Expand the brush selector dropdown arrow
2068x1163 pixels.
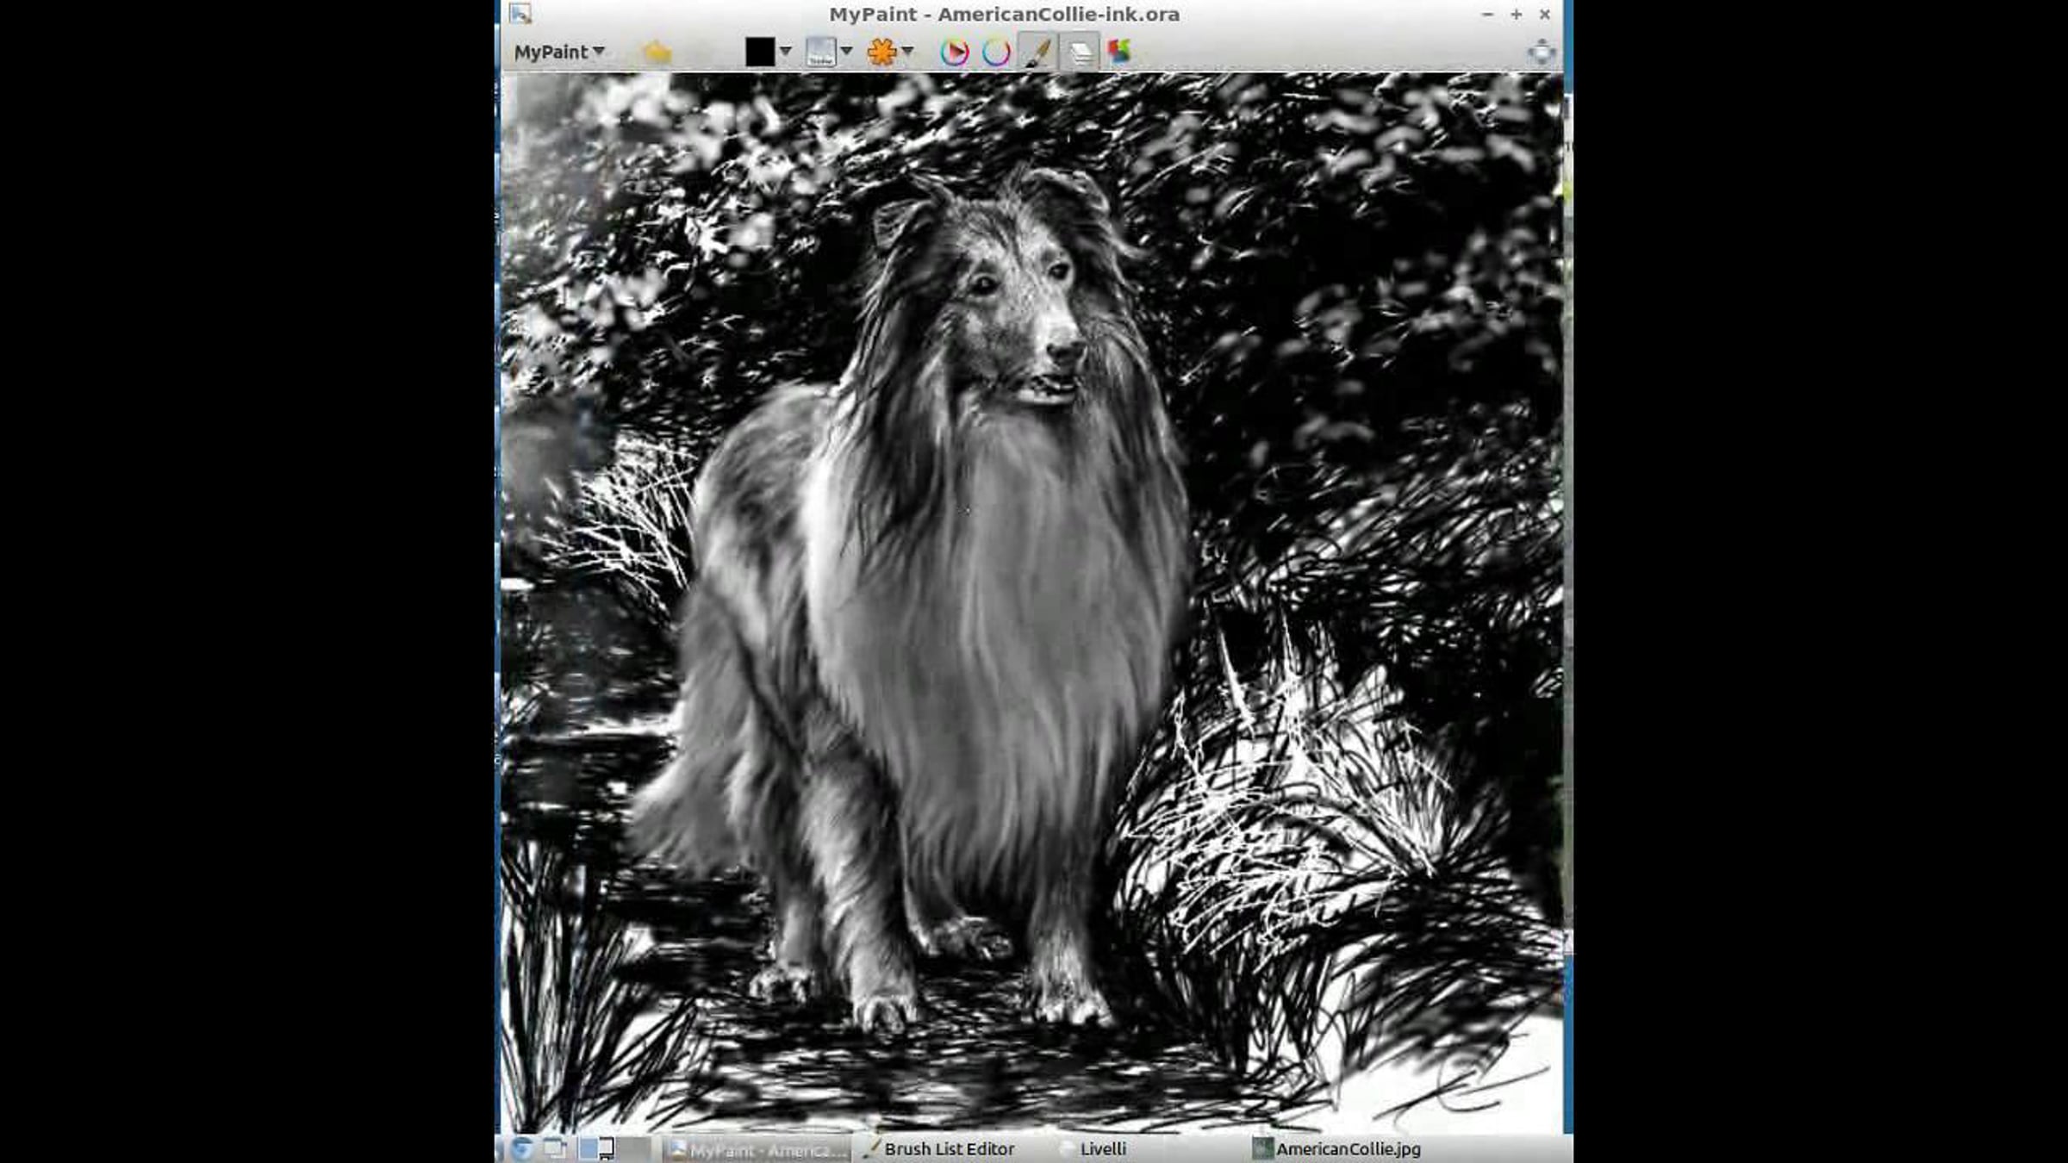[x=846, y=52]
